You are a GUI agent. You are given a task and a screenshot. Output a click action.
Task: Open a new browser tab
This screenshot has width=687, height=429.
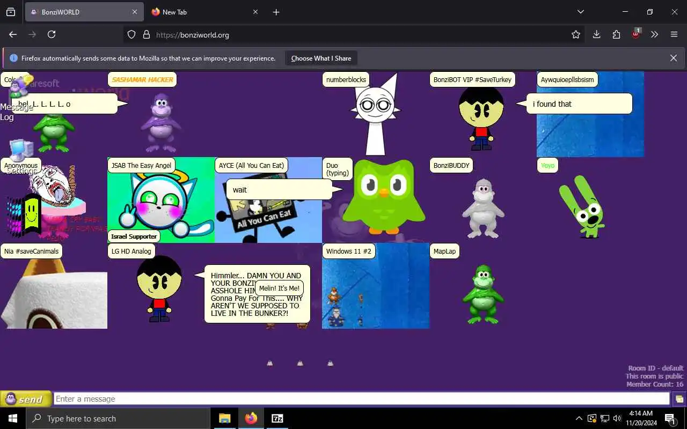point(276,12)
